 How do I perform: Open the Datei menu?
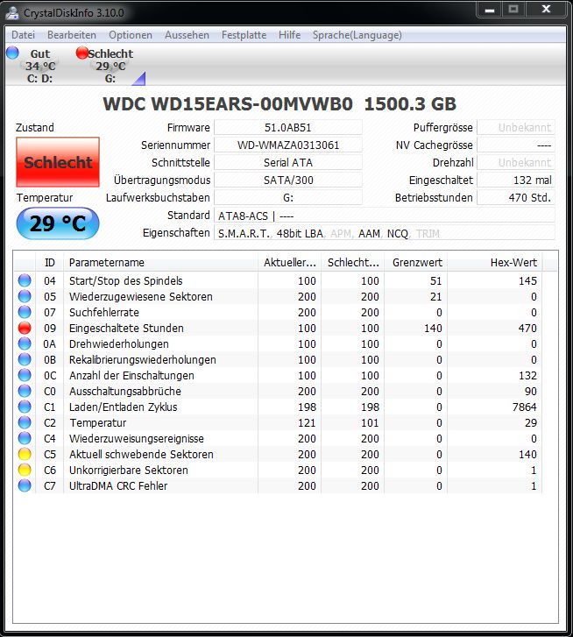23,35
